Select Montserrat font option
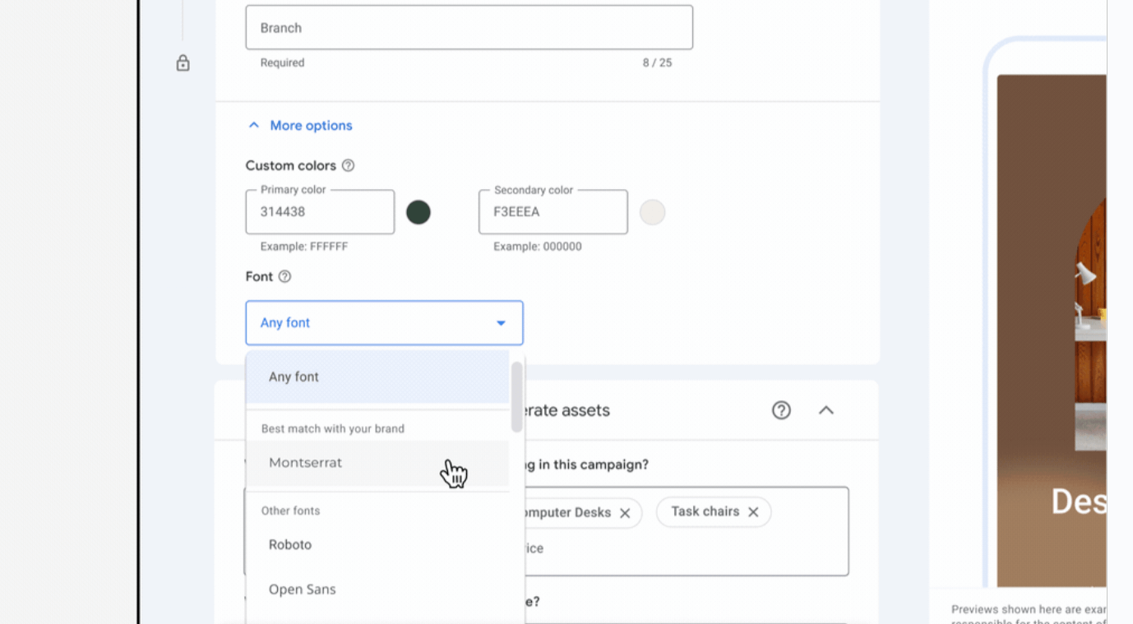The width and height of the screenshot is (1133, 624). (x=377, y=463)
